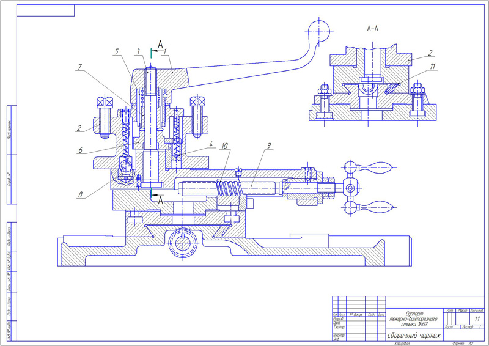489x346 pixels.
Task: Click the lower handwheel handle
Action: pyautogui.click(x=377, y=207)
